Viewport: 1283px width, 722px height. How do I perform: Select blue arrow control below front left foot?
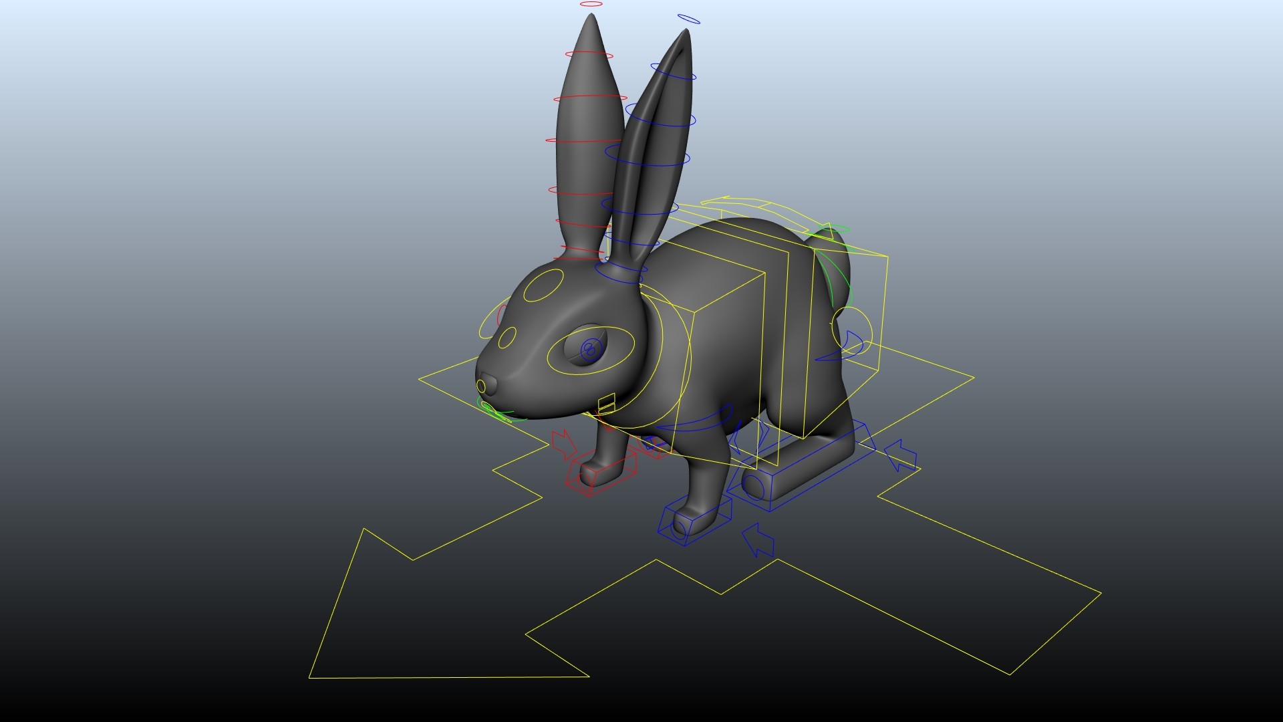click(x=758, y=540)
